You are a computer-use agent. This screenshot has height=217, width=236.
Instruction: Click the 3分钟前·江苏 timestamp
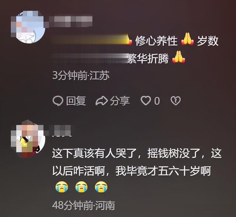tap(81, 75)
